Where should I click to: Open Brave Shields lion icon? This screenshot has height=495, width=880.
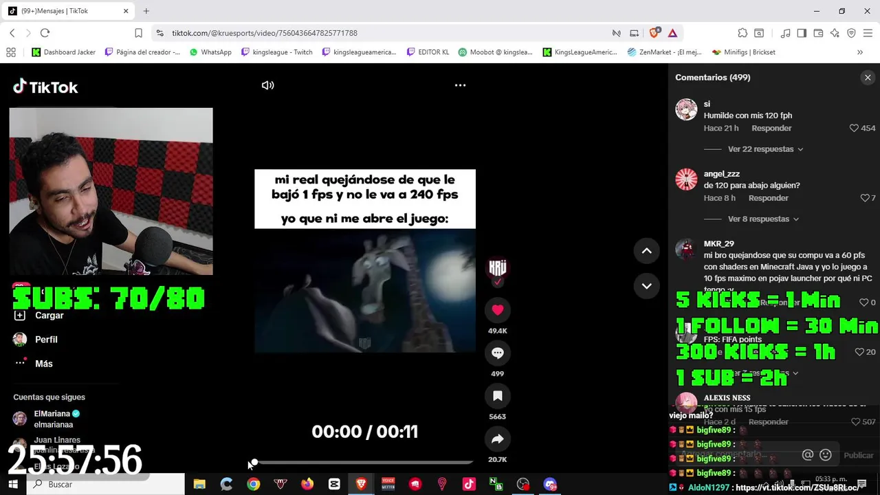pos(654,32)
